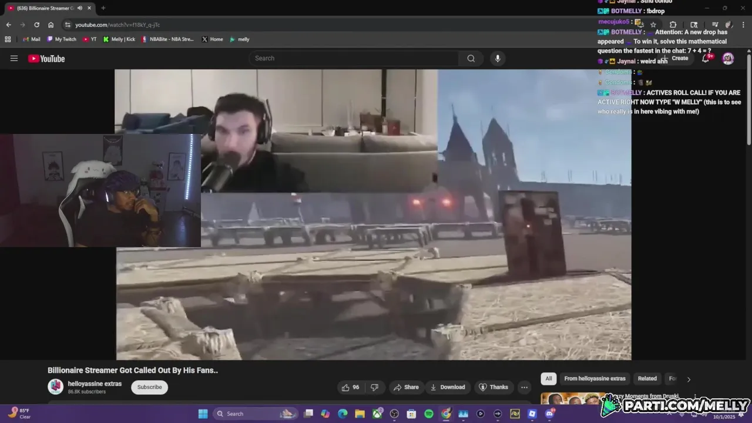The image size is (752, 423).
Task: Open the browser extensions puzzle icon
Action: 673,25
